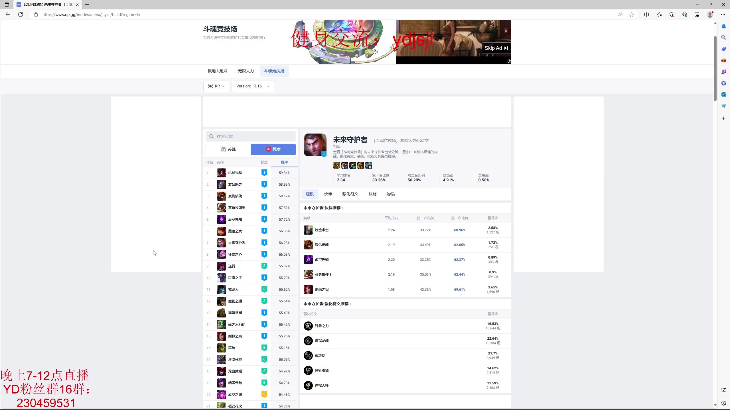Click 沙漠死神 champion thumbnail in list
The image size is (730, 410).
tap(221, 360)
